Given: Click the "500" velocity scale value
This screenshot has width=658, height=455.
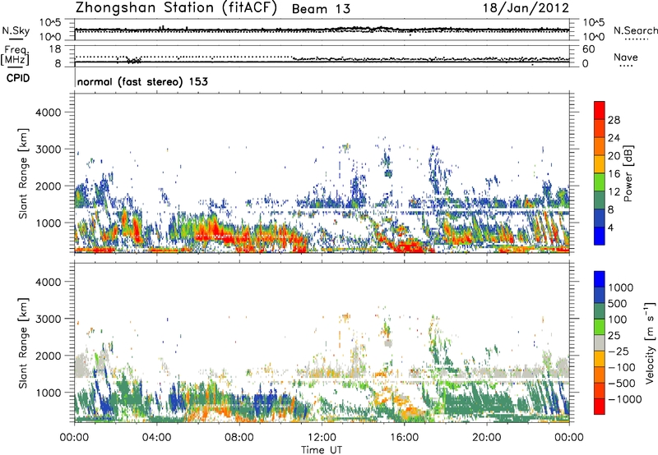Looking at the screenshot, I should coord(618,304).
